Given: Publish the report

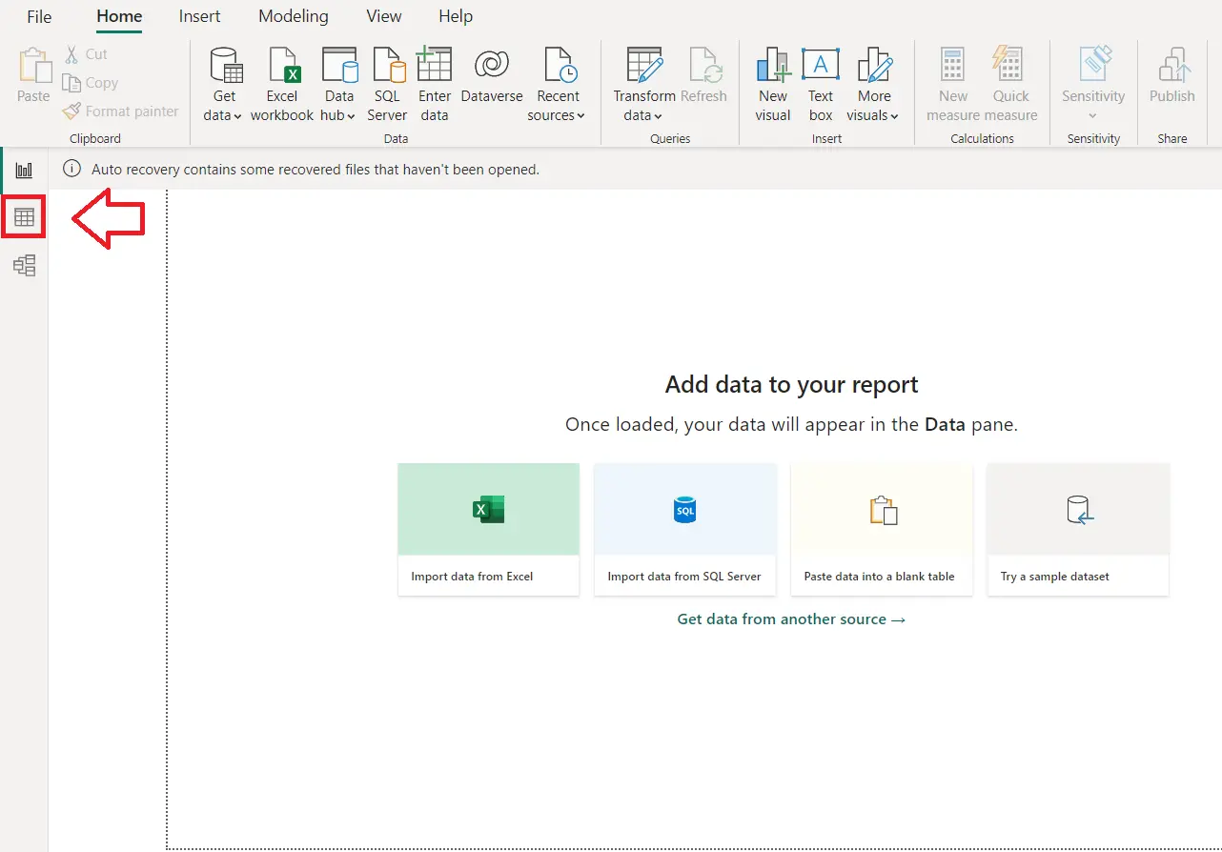Looking at the screenshot, I should pyautogui.click(x=1172, y=74).
